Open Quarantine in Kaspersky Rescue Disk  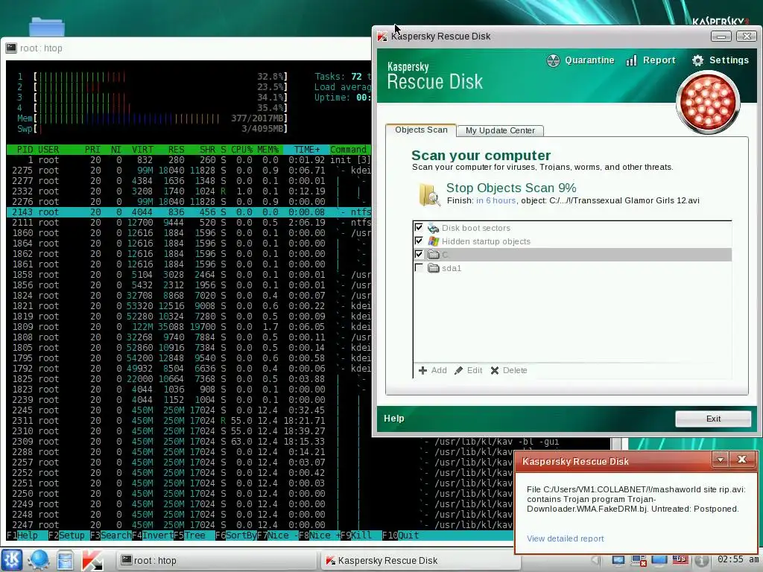580,60
